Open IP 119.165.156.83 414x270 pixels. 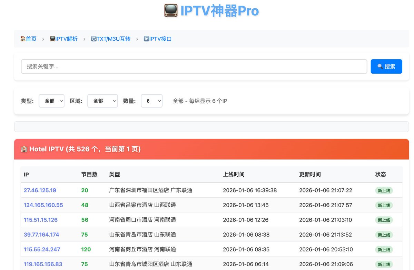(43, 264)
